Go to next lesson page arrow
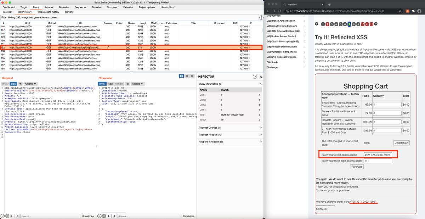This screenshot has height=219, width=425. tap(376, 24)
